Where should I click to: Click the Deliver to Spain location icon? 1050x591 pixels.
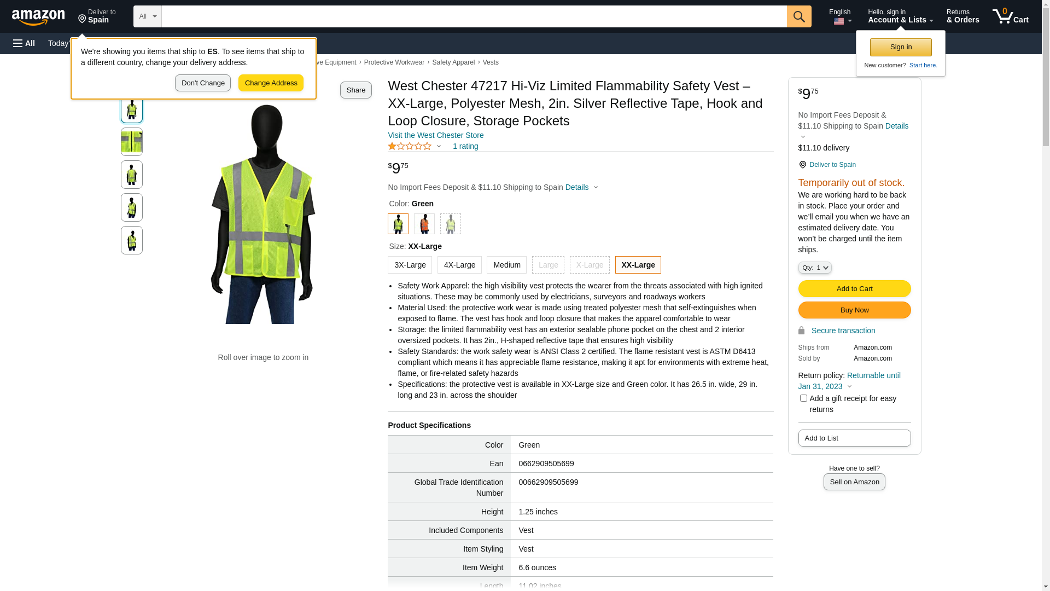pos(82,19)
